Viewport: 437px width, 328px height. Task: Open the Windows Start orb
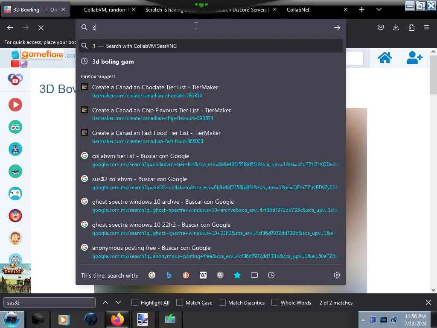12,319
